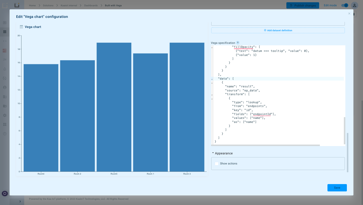This screenshot has width=363, height=205.
Task: Go to Dashboards breadcrumb
Action: click(x=91, y=5)
